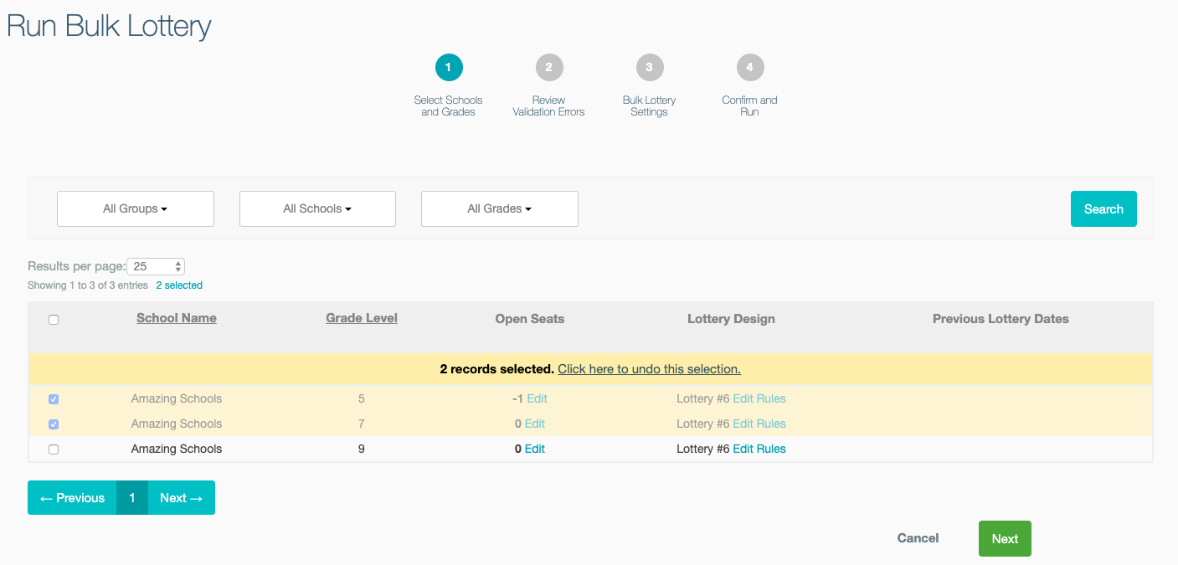Click step 2 circle Review Validation Errors
Viewport: 1178px width, 565px height.
click(x=549, y=68)
